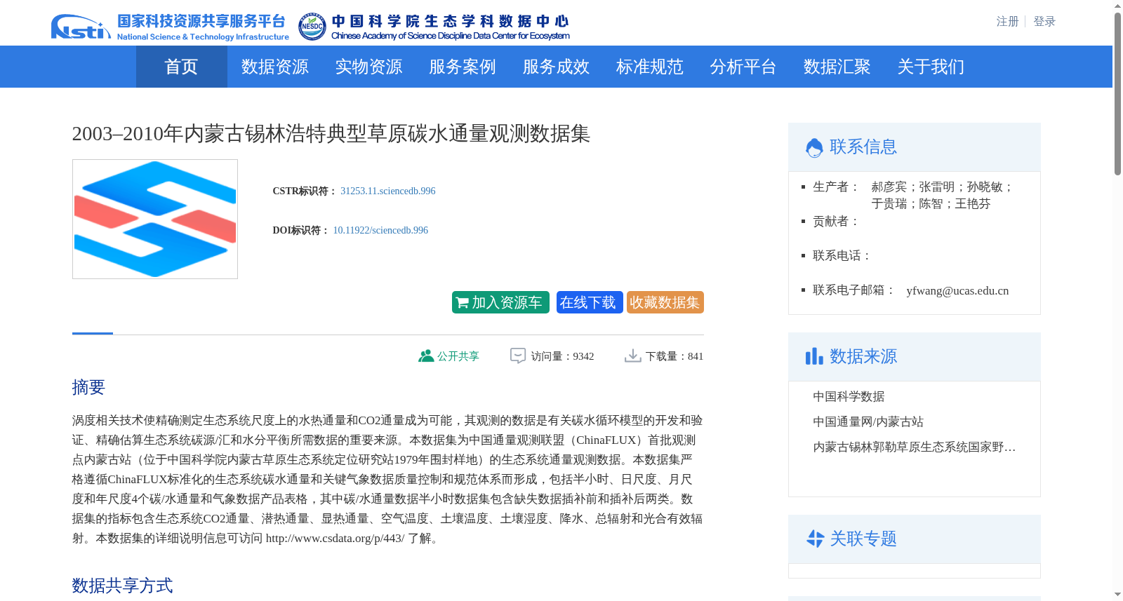Viewport: 1123px width, 601px height.
Task: Click 生产者 names text
Action: pyautogui.click(x=942, y=195)
